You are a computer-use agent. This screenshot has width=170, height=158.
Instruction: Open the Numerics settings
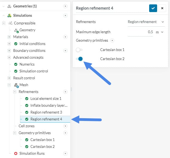(27, 64)
